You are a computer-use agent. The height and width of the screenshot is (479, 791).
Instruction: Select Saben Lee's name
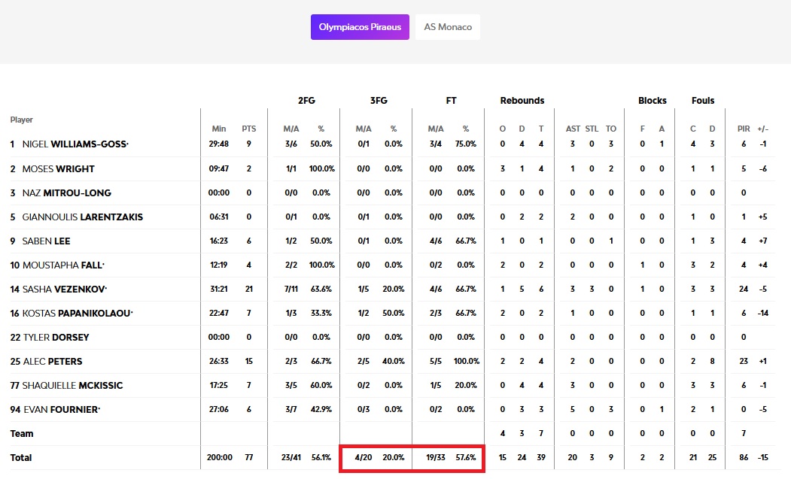coord(47,241)
